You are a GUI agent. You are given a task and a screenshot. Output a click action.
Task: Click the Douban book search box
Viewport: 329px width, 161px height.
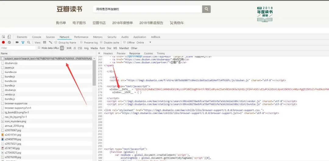147,9
